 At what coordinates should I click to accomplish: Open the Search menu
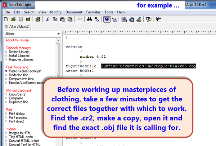(x=29, y=12)
